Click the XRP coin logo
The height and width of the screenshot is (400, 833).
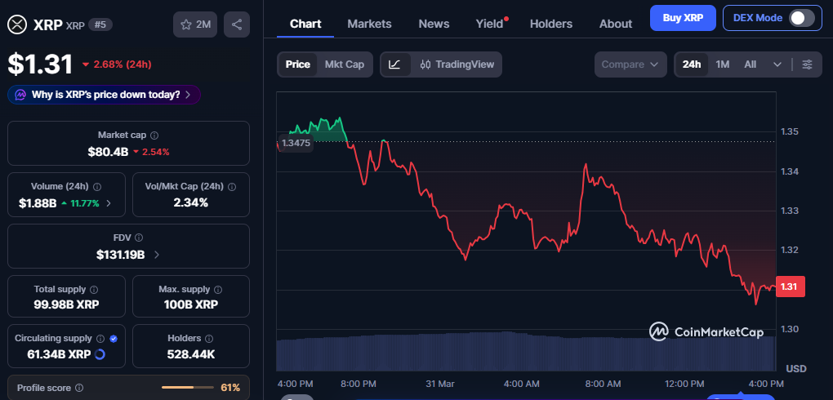point(17,24)
